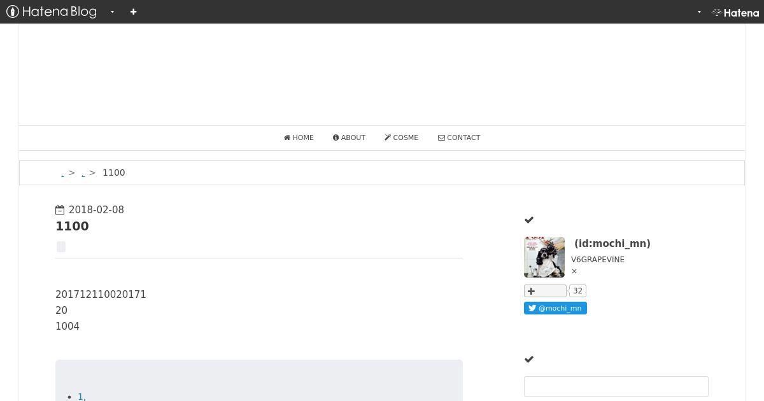Click the second breadcrumb link
Viewport: 764px width, 401px height.
(83, 174)
